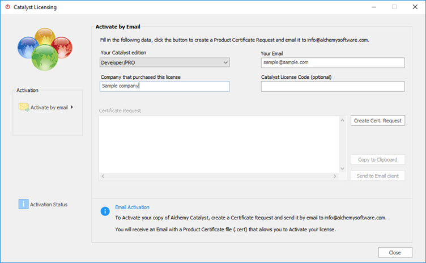The width and height of the screenshot is (426, 263).
Task: Click the envelope icon beside Activate by email
Action: point(23,107)
